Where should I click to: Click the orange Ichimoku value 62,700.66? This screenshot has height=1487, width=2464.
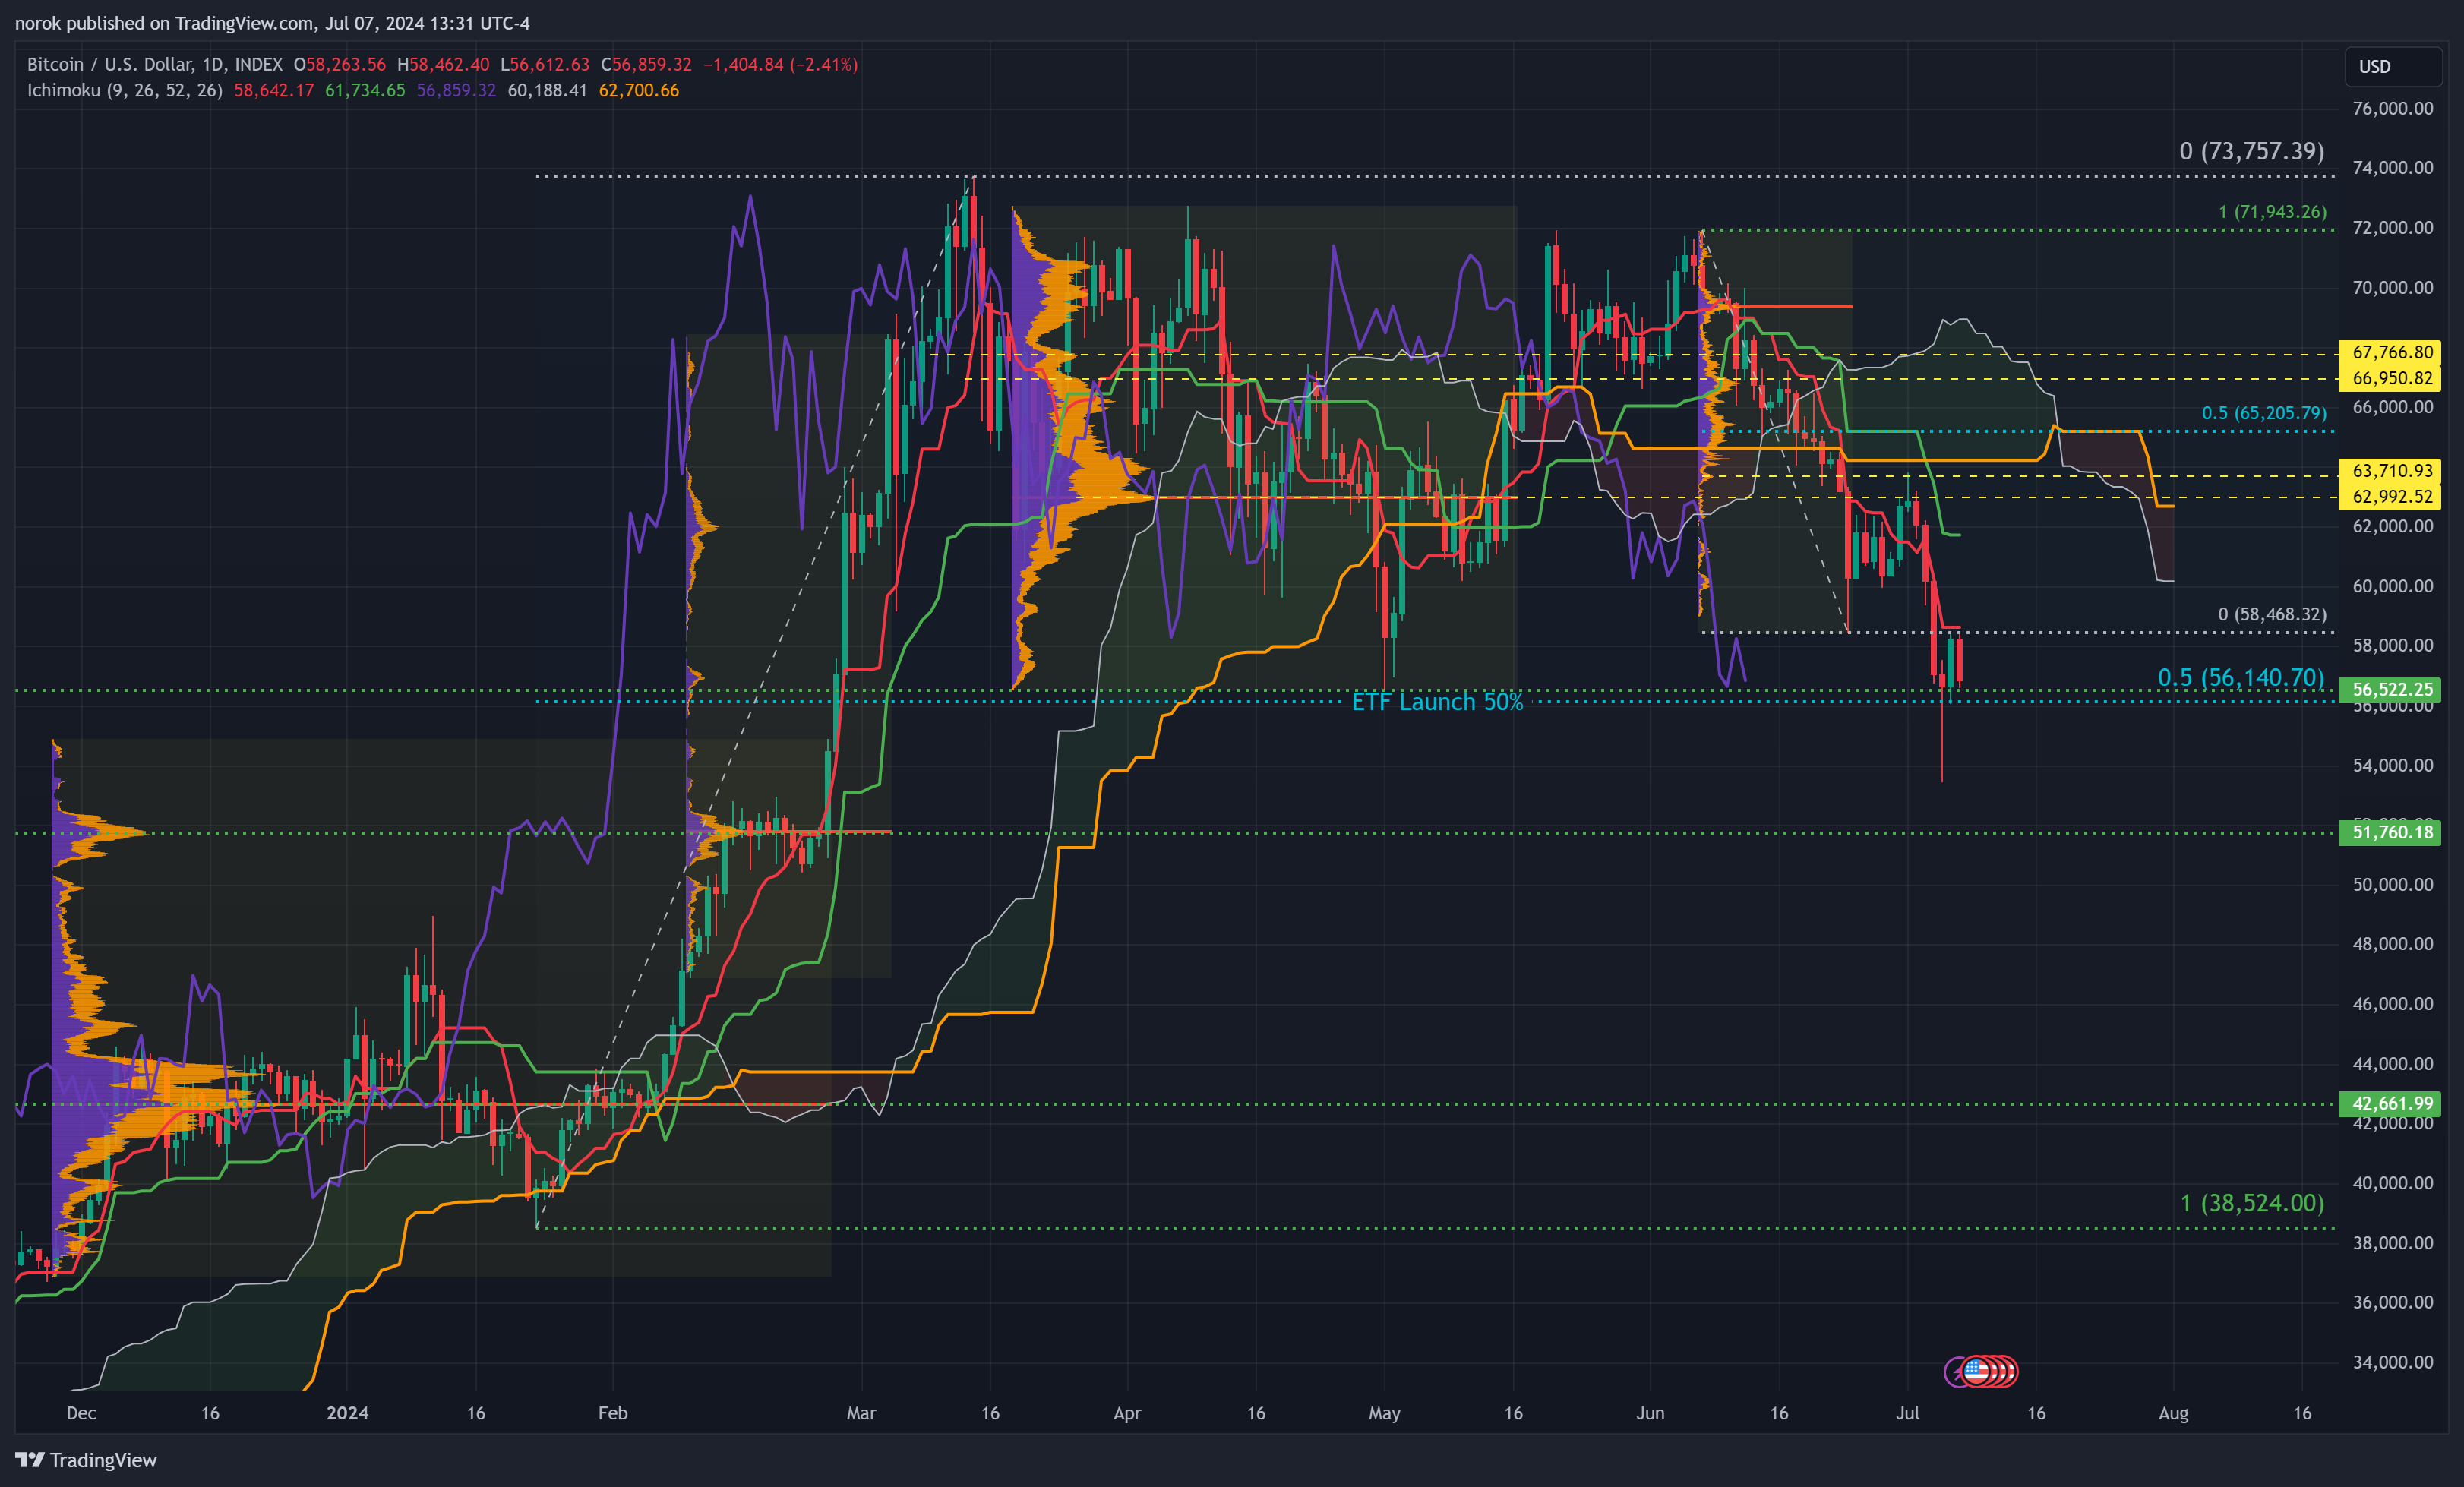coord(639,90)
